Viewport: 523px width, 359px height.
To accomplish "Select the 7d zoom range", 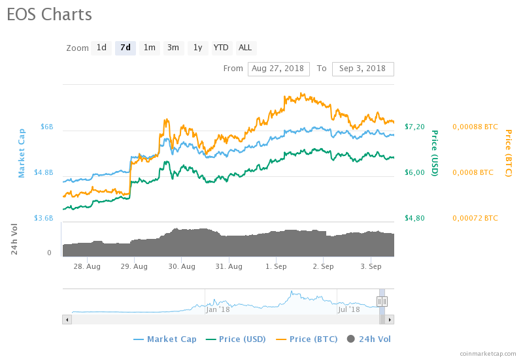I will 126,48.
